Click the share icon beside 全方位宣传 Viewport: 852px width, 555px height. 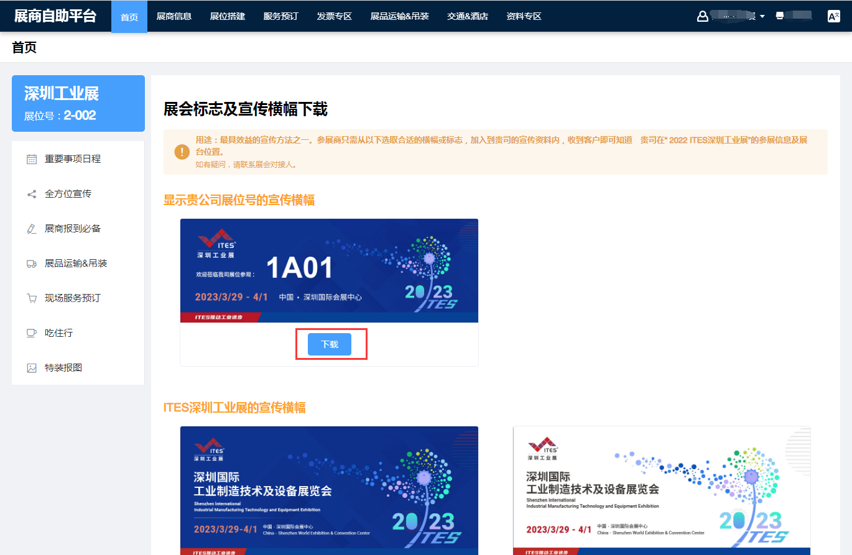[x=32, y=194]
